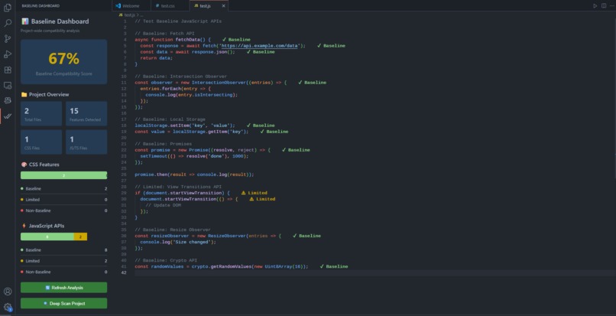Click the test.js breadcrumb

128,15
